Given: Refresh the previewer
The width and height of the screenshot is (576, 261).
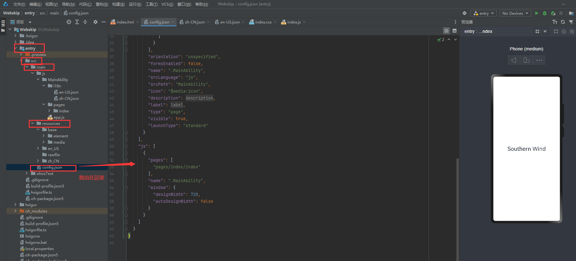Looking at the screenshot, I should coord(563,22).
